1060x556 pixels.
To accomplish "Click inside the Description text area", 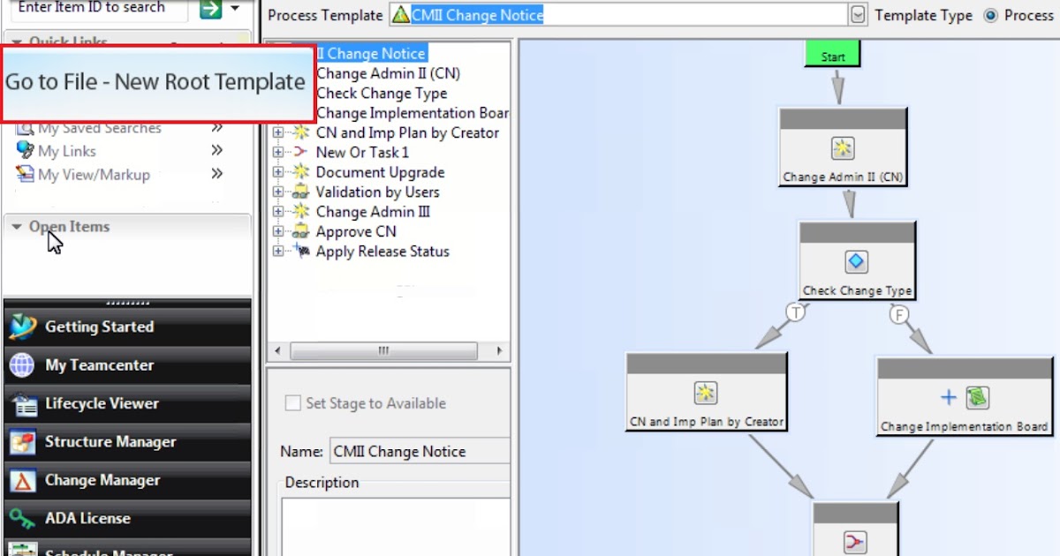I will click(396, 527).
